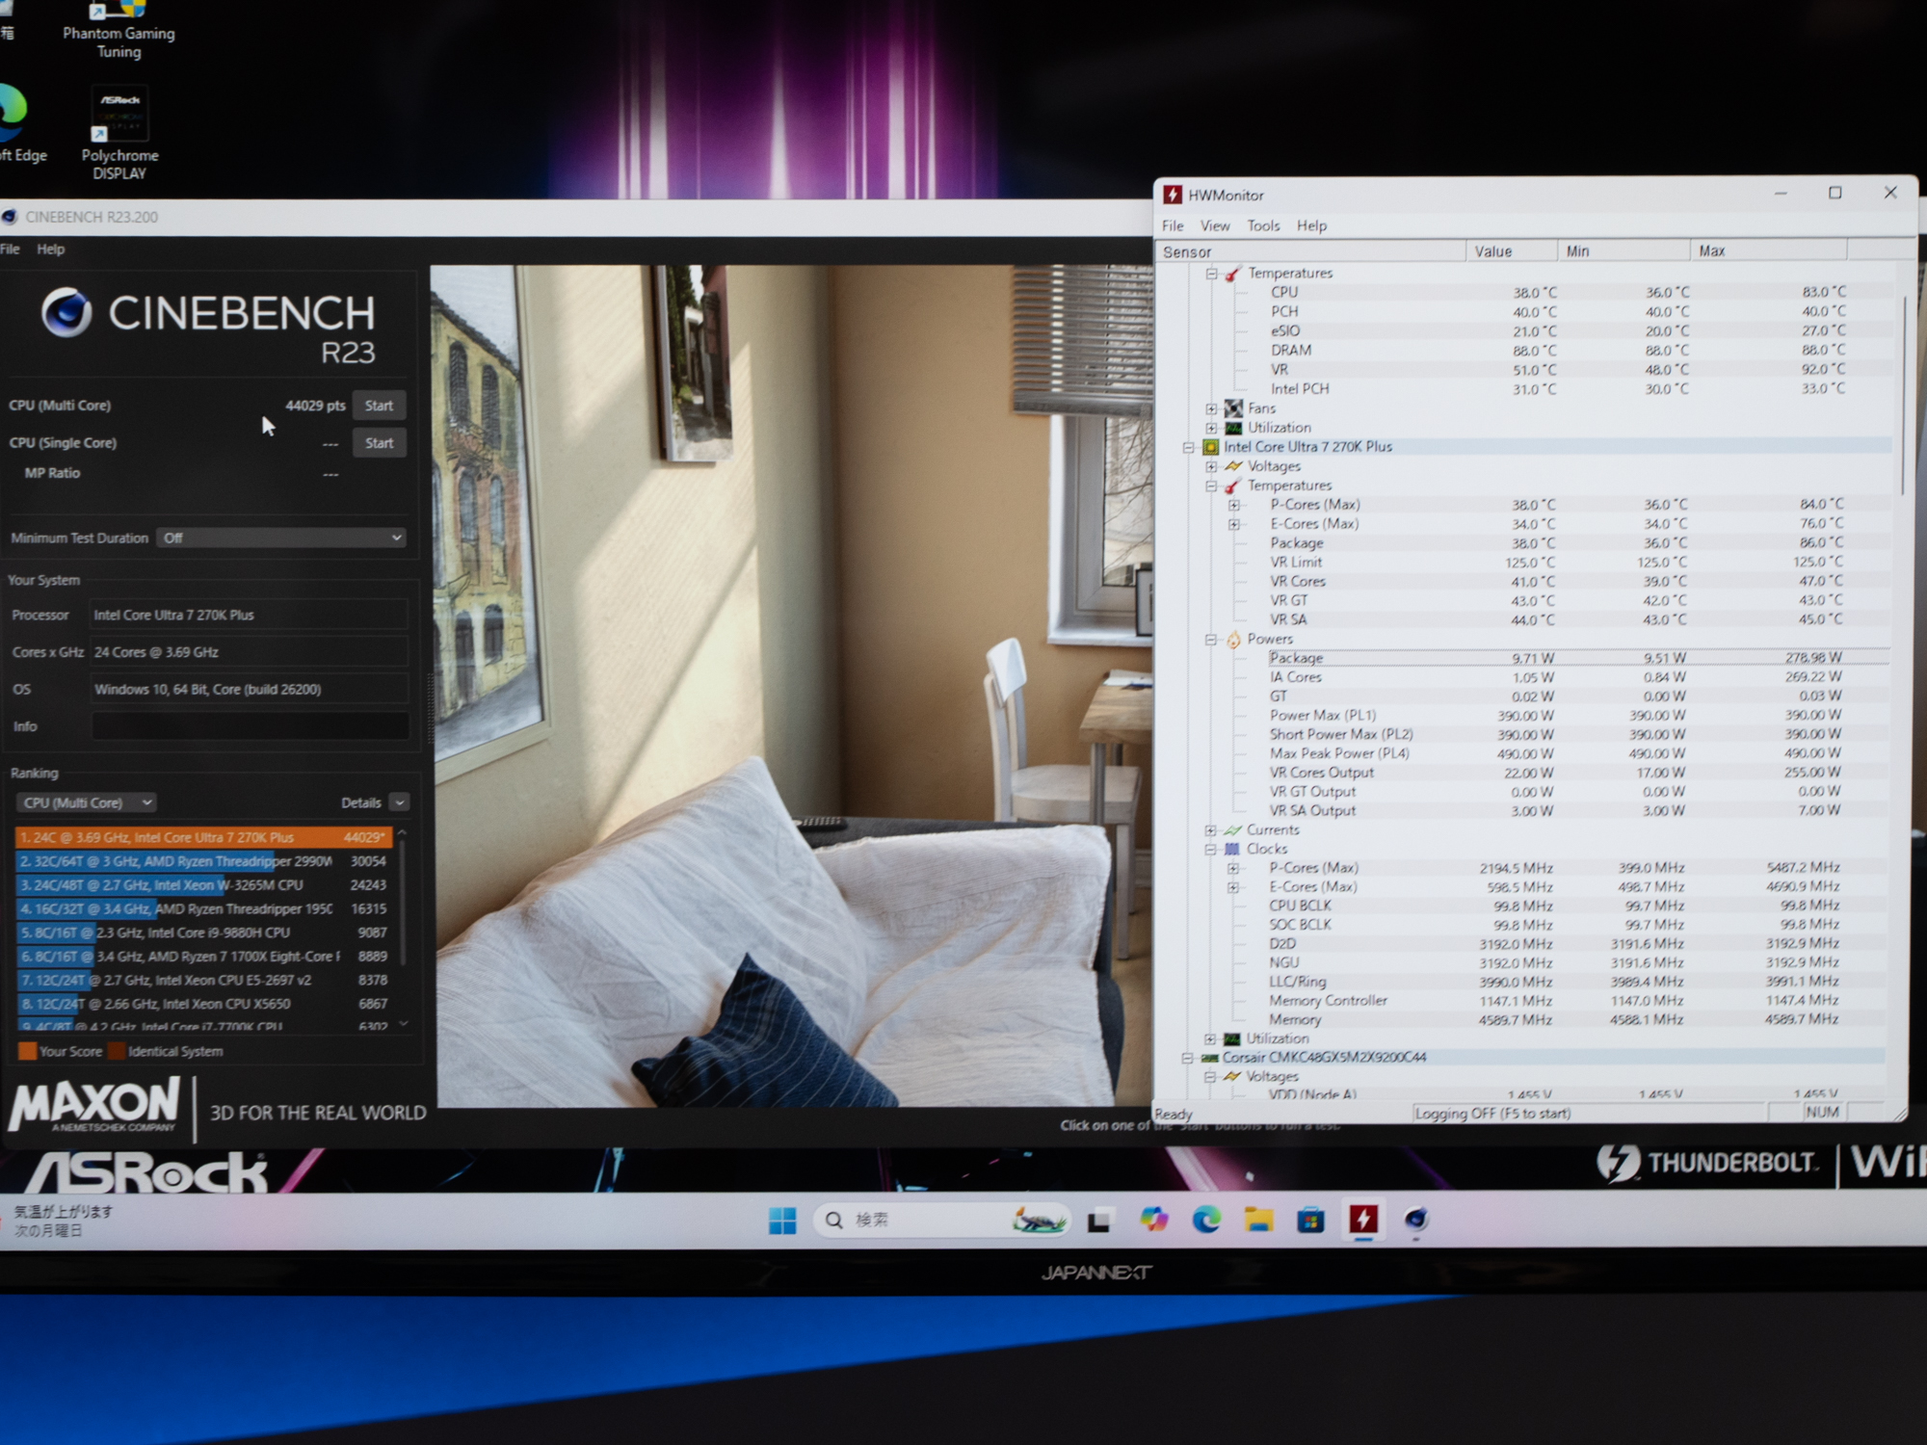Click the arrow beside Details
The height and width of the screenshot is (1445, 1927).
pyautogui.click(x=400, y=802)
